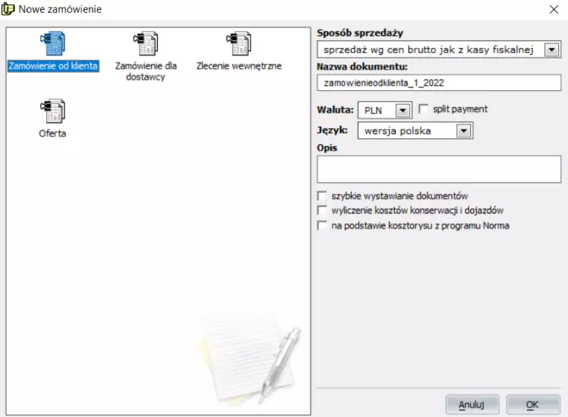Check na podstawie kosztorysu z programu Norma

(x=322, y=226)
